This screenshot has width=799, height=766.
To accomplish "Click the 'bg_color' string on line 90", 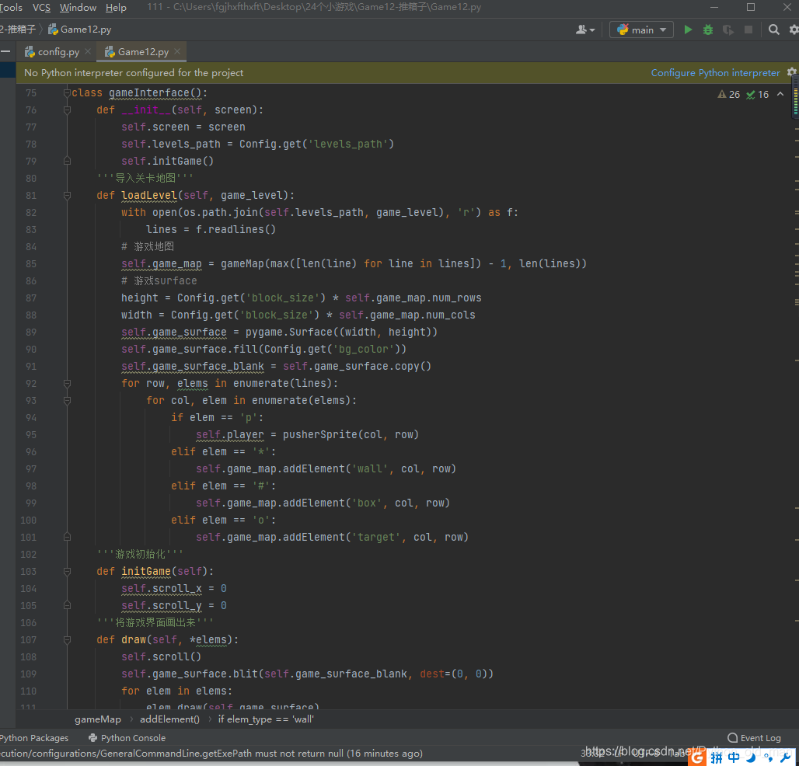I will [x=364, y=349].
